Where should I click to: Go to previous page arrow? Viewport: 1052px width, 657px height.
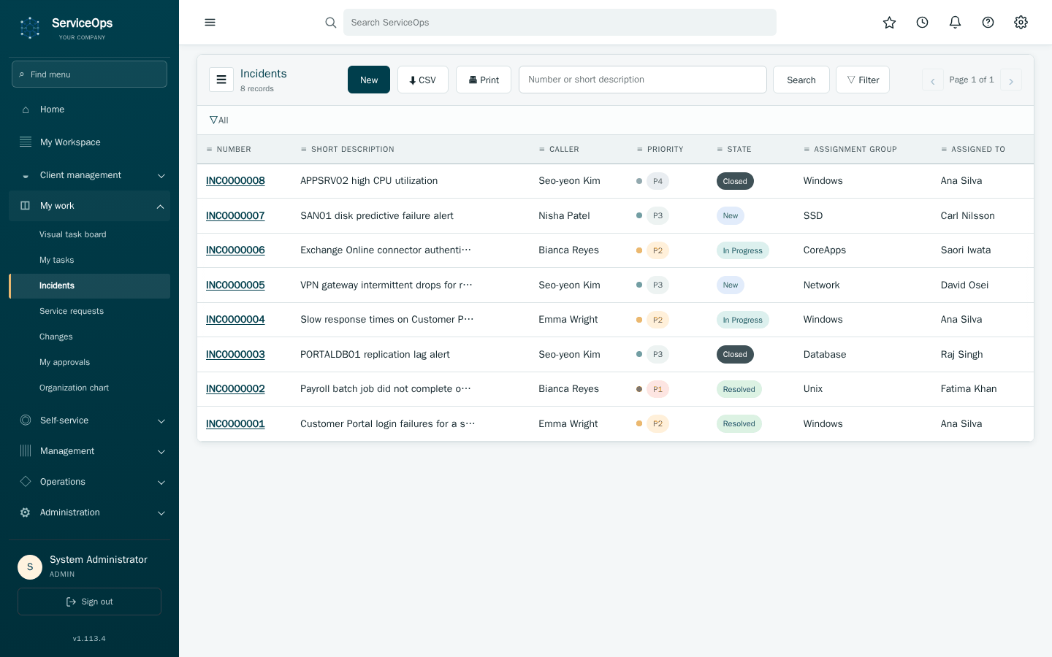933,80
